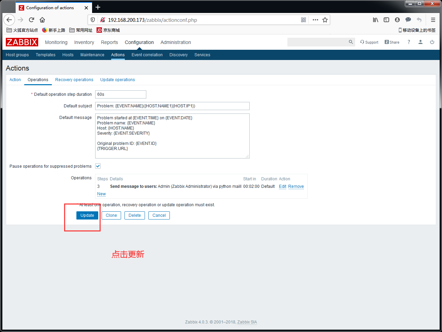The width and height of the screenshot is (442, 332).
Task: Click the Clone button
Action: [111, 215]
